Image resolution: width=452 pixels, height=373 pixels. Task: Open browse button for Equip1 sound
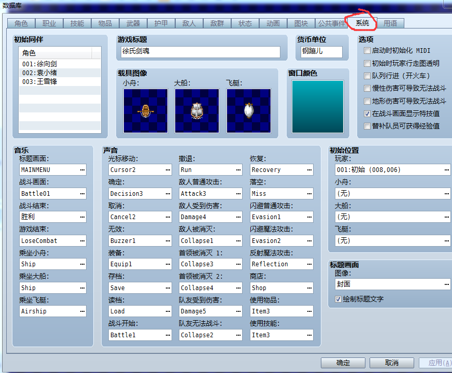168,264
